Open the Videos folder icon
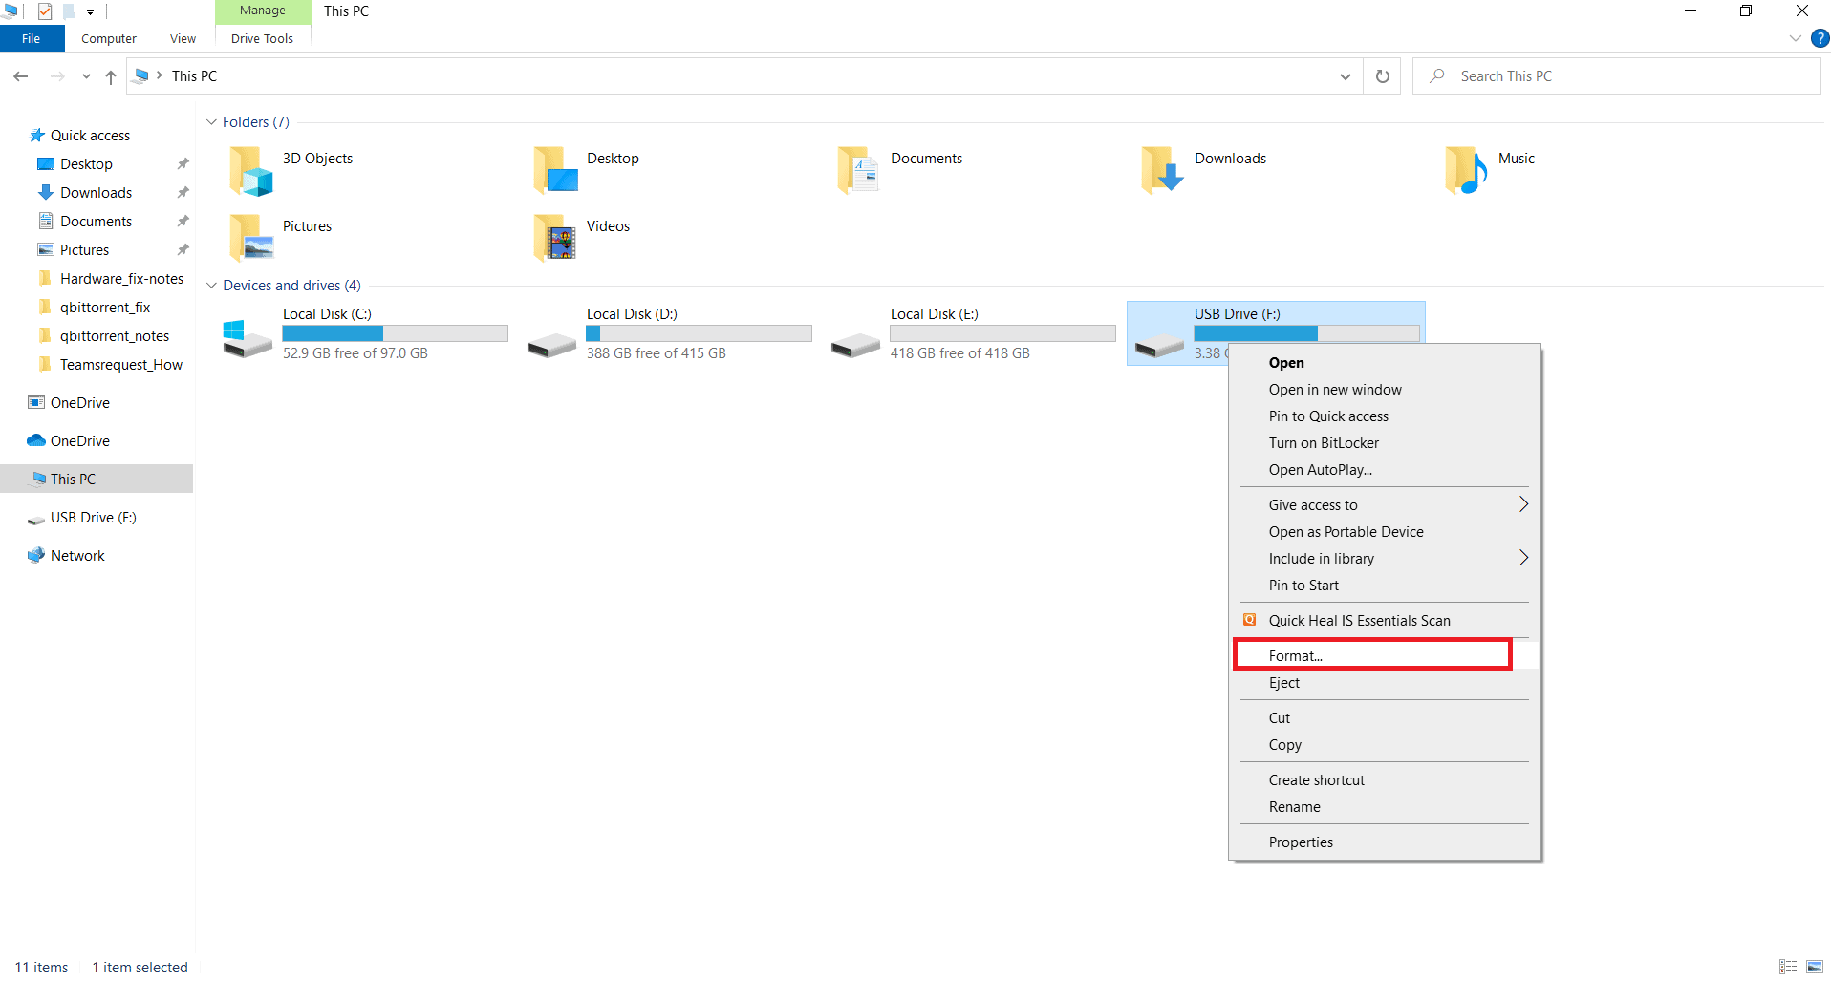This screenshot has height=981, width=1831. (x=555, y=238)
